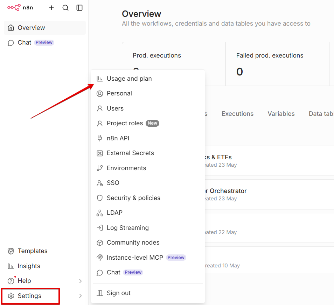Click the sidebar Chat bubble icon

[x=11, y=43]
